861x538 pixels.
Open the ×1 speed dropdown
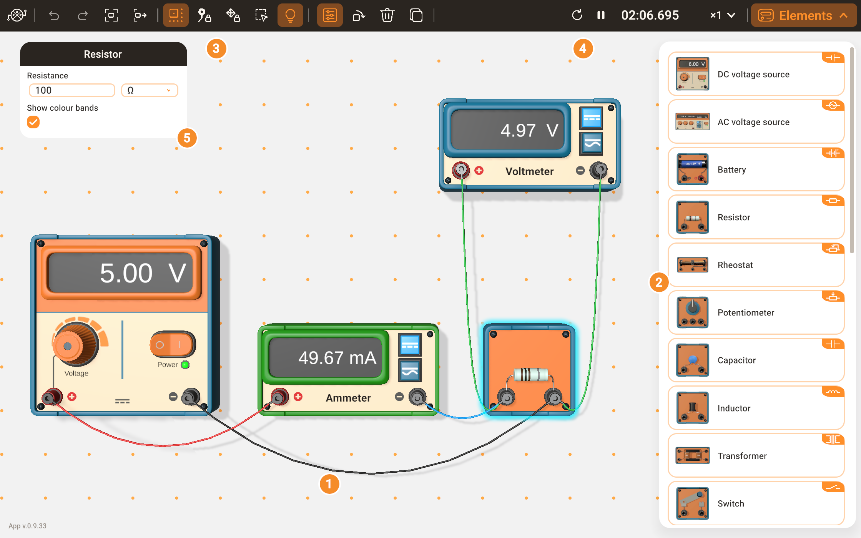(723, 15)
